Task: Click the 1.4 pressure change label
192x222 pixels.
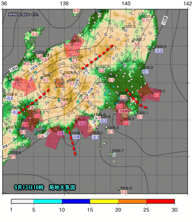Action: point(86,98)
